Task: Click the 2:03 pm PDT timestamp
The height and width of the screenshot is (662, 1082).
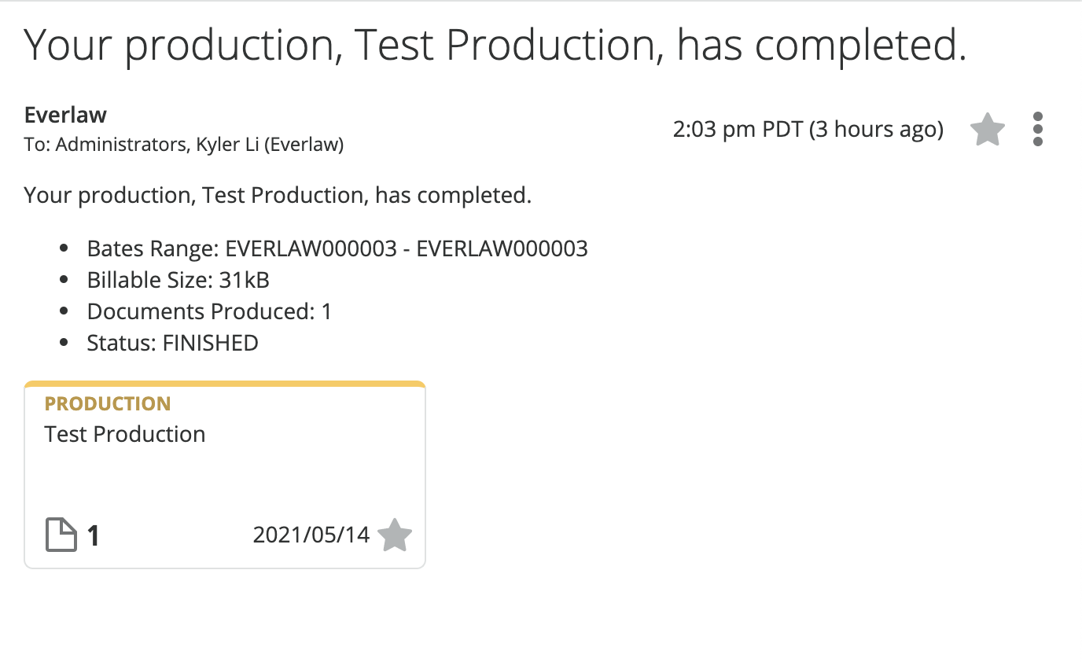Action: 808,129
